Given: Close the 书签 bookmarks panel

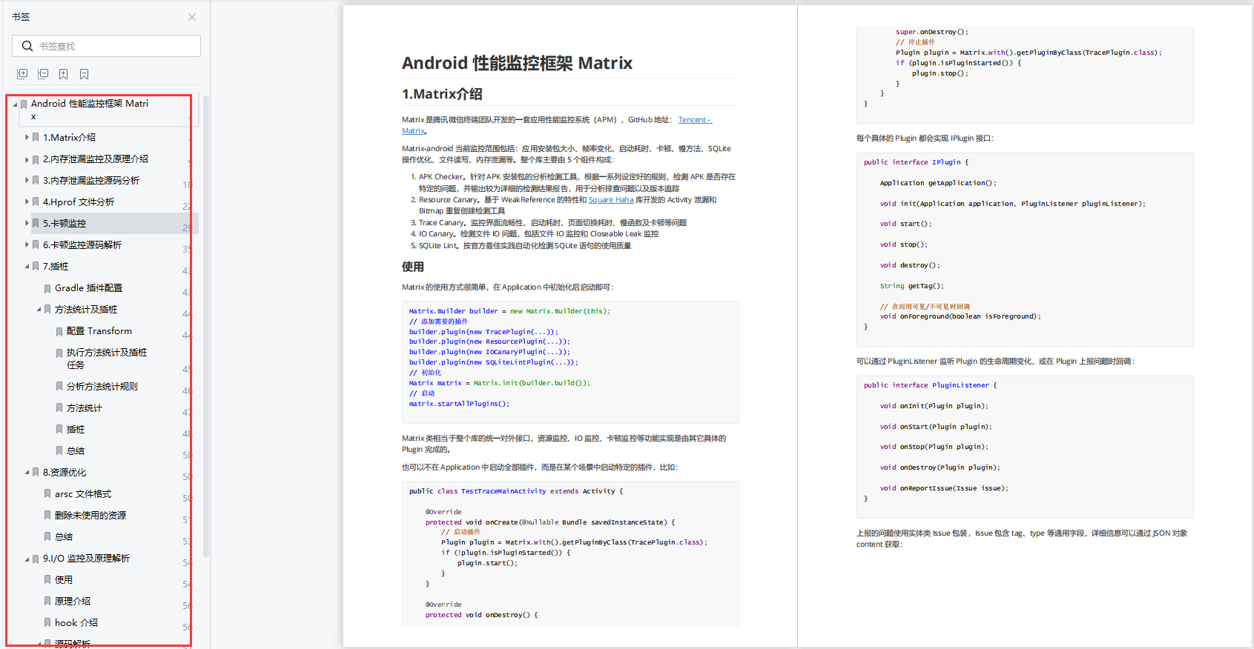Looking at the screenshot, I should click(192, 17).
